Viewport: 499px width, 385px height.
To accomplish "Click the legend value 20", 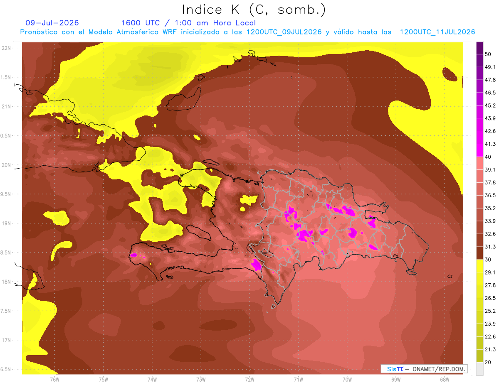I will (x=488, y=362).
